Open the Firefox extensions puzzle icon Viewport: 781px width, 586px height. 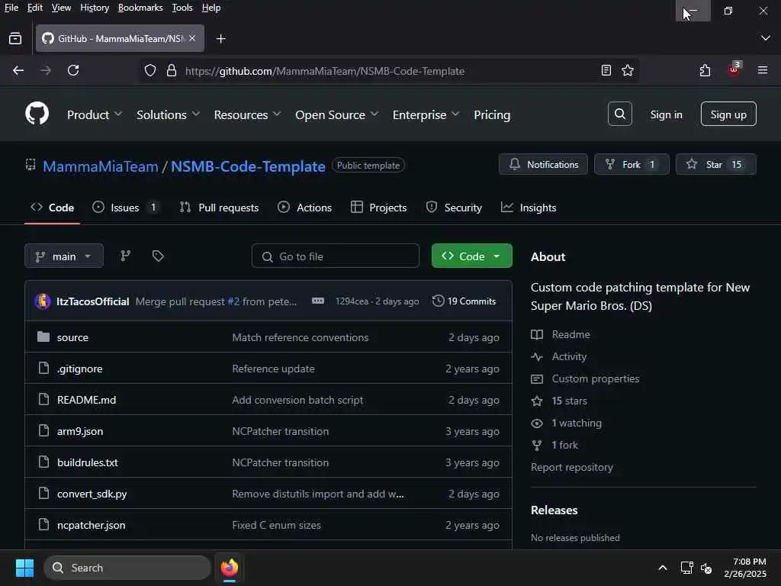coord(705,71)
